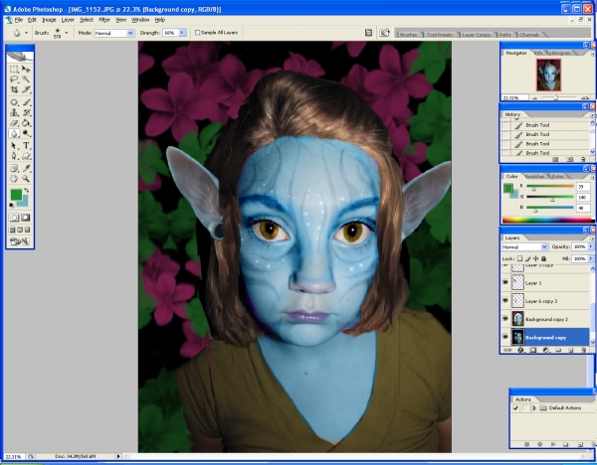Select the Eyedropper tool
Image resolution: width=597 pixels, height=465 pixels.
(26, 168)
